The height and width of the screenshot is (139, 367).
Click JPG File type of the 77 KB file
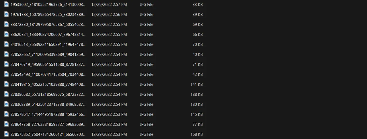[147, 124]
